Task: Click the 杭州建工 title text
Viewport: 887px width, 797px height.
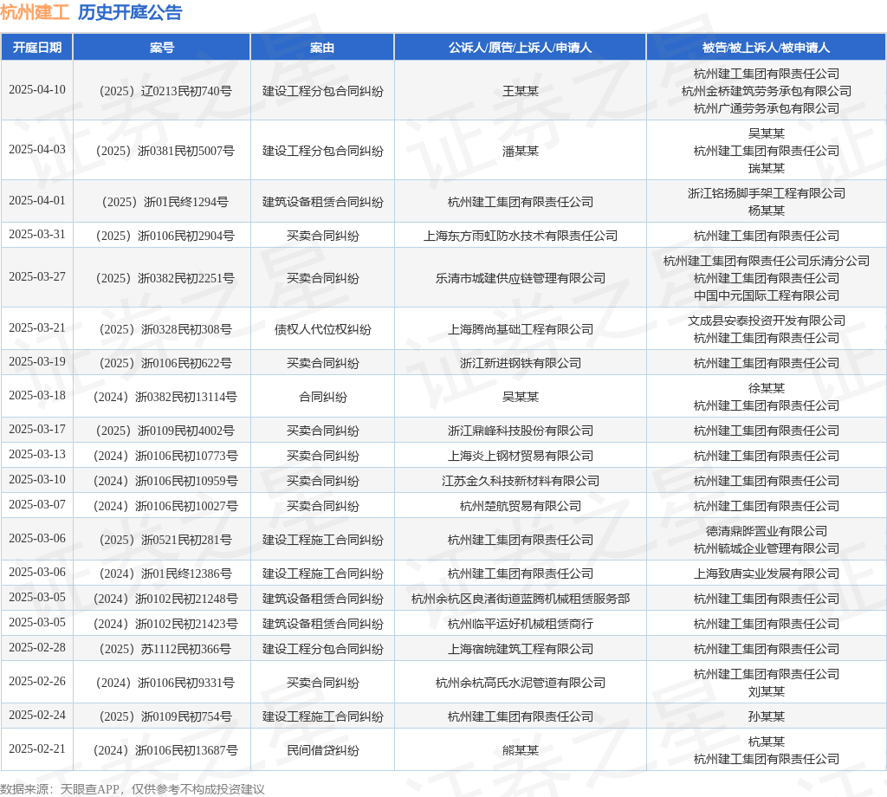Action: [35, 12]
